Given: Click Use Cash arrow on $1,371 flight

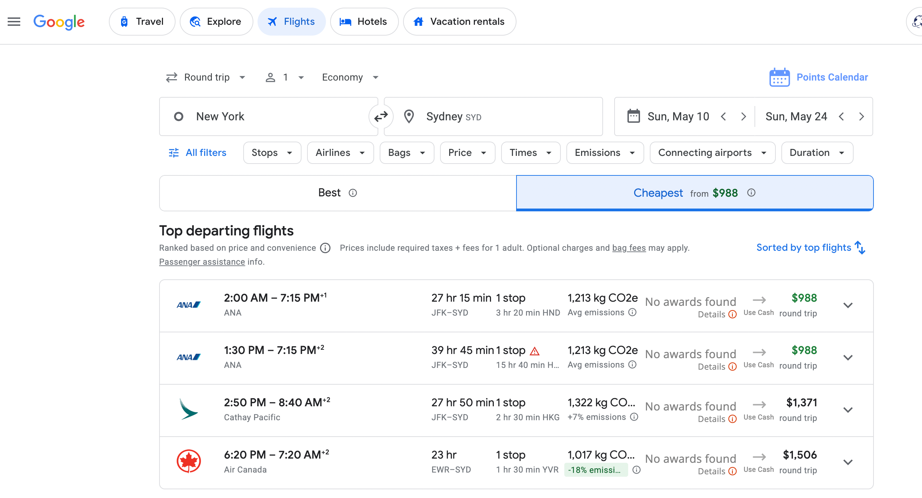Looking at the screenshot, I should [x=759, y=405].
